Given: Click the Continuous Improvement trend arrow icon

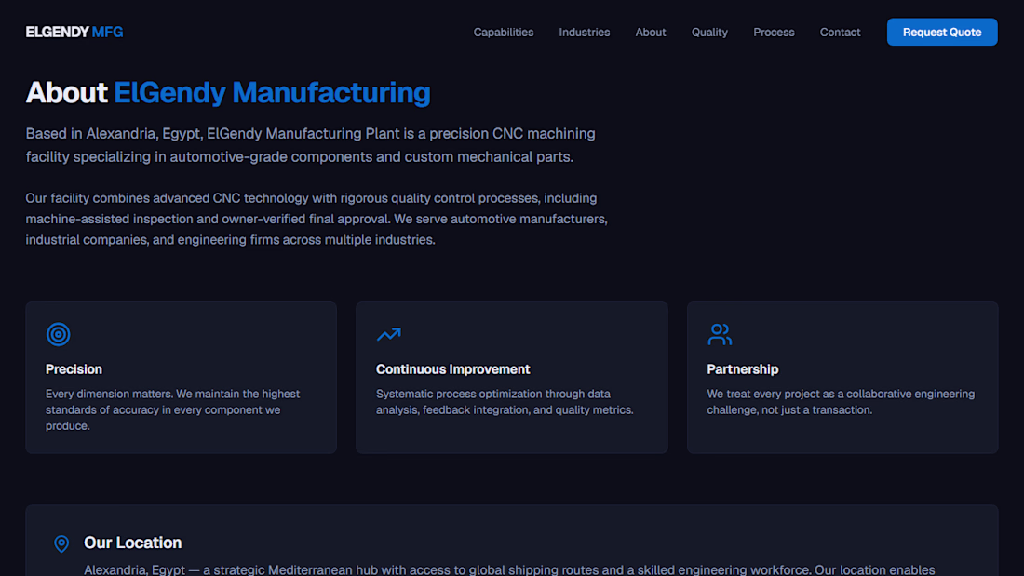Looking at the screenshot, I should 388,334.
